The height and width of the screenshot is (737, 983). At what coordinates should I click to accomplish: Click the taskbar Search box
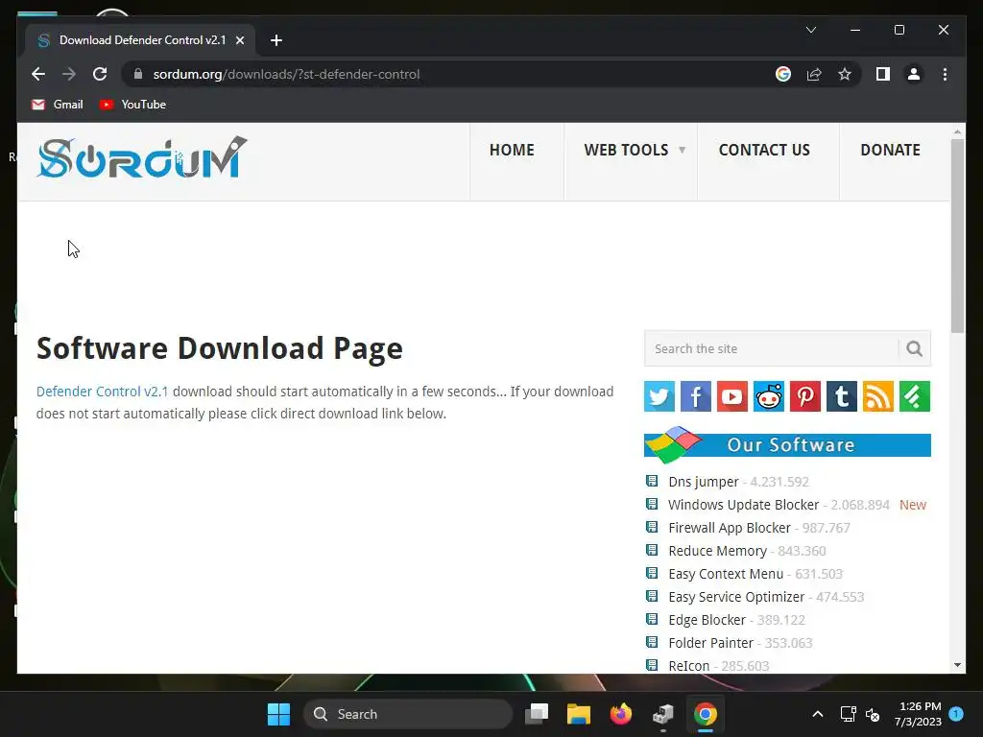click(408, 714)
